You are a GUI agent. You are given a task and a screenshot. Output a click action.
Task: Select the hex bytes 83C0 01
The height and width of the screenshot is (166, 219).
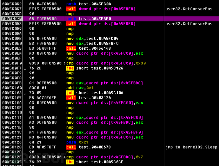tap(38, 88)
